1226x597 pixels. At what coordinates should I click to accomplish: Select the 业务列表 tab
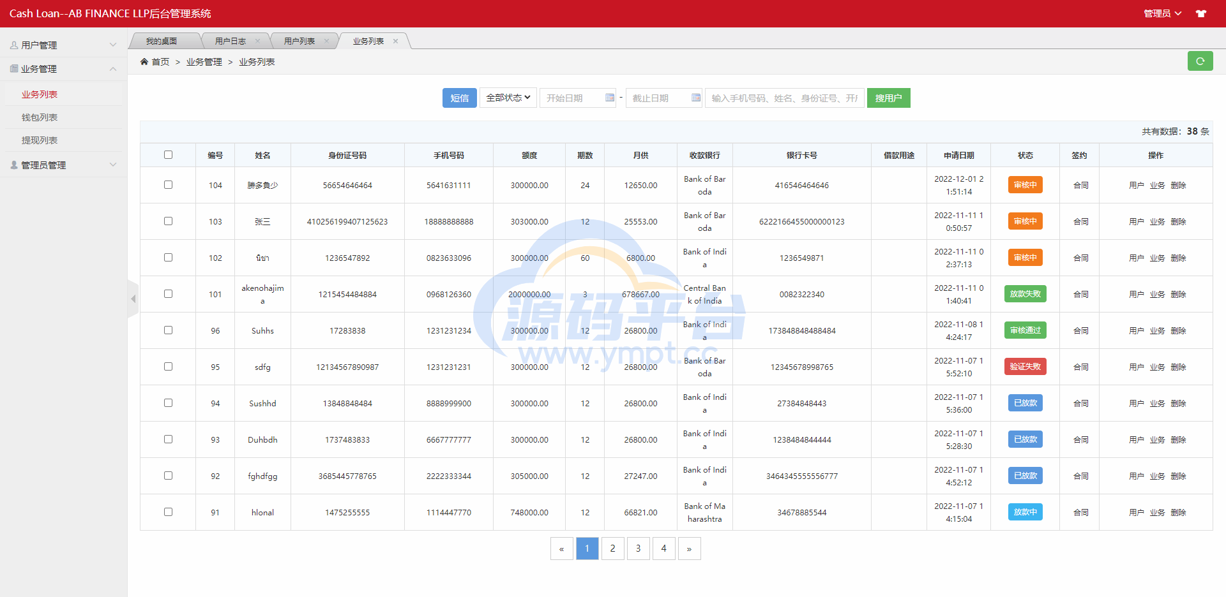click(368, 41)
